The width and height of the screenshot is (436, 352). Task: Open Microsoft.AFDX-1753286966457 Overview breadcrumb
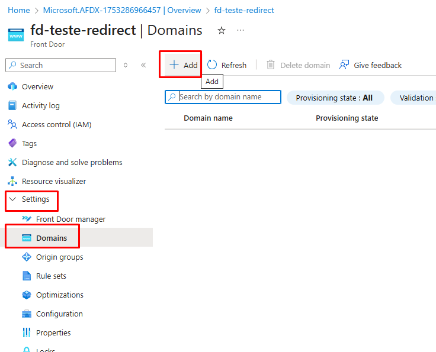pyautogui.click(x=122, y=10)
